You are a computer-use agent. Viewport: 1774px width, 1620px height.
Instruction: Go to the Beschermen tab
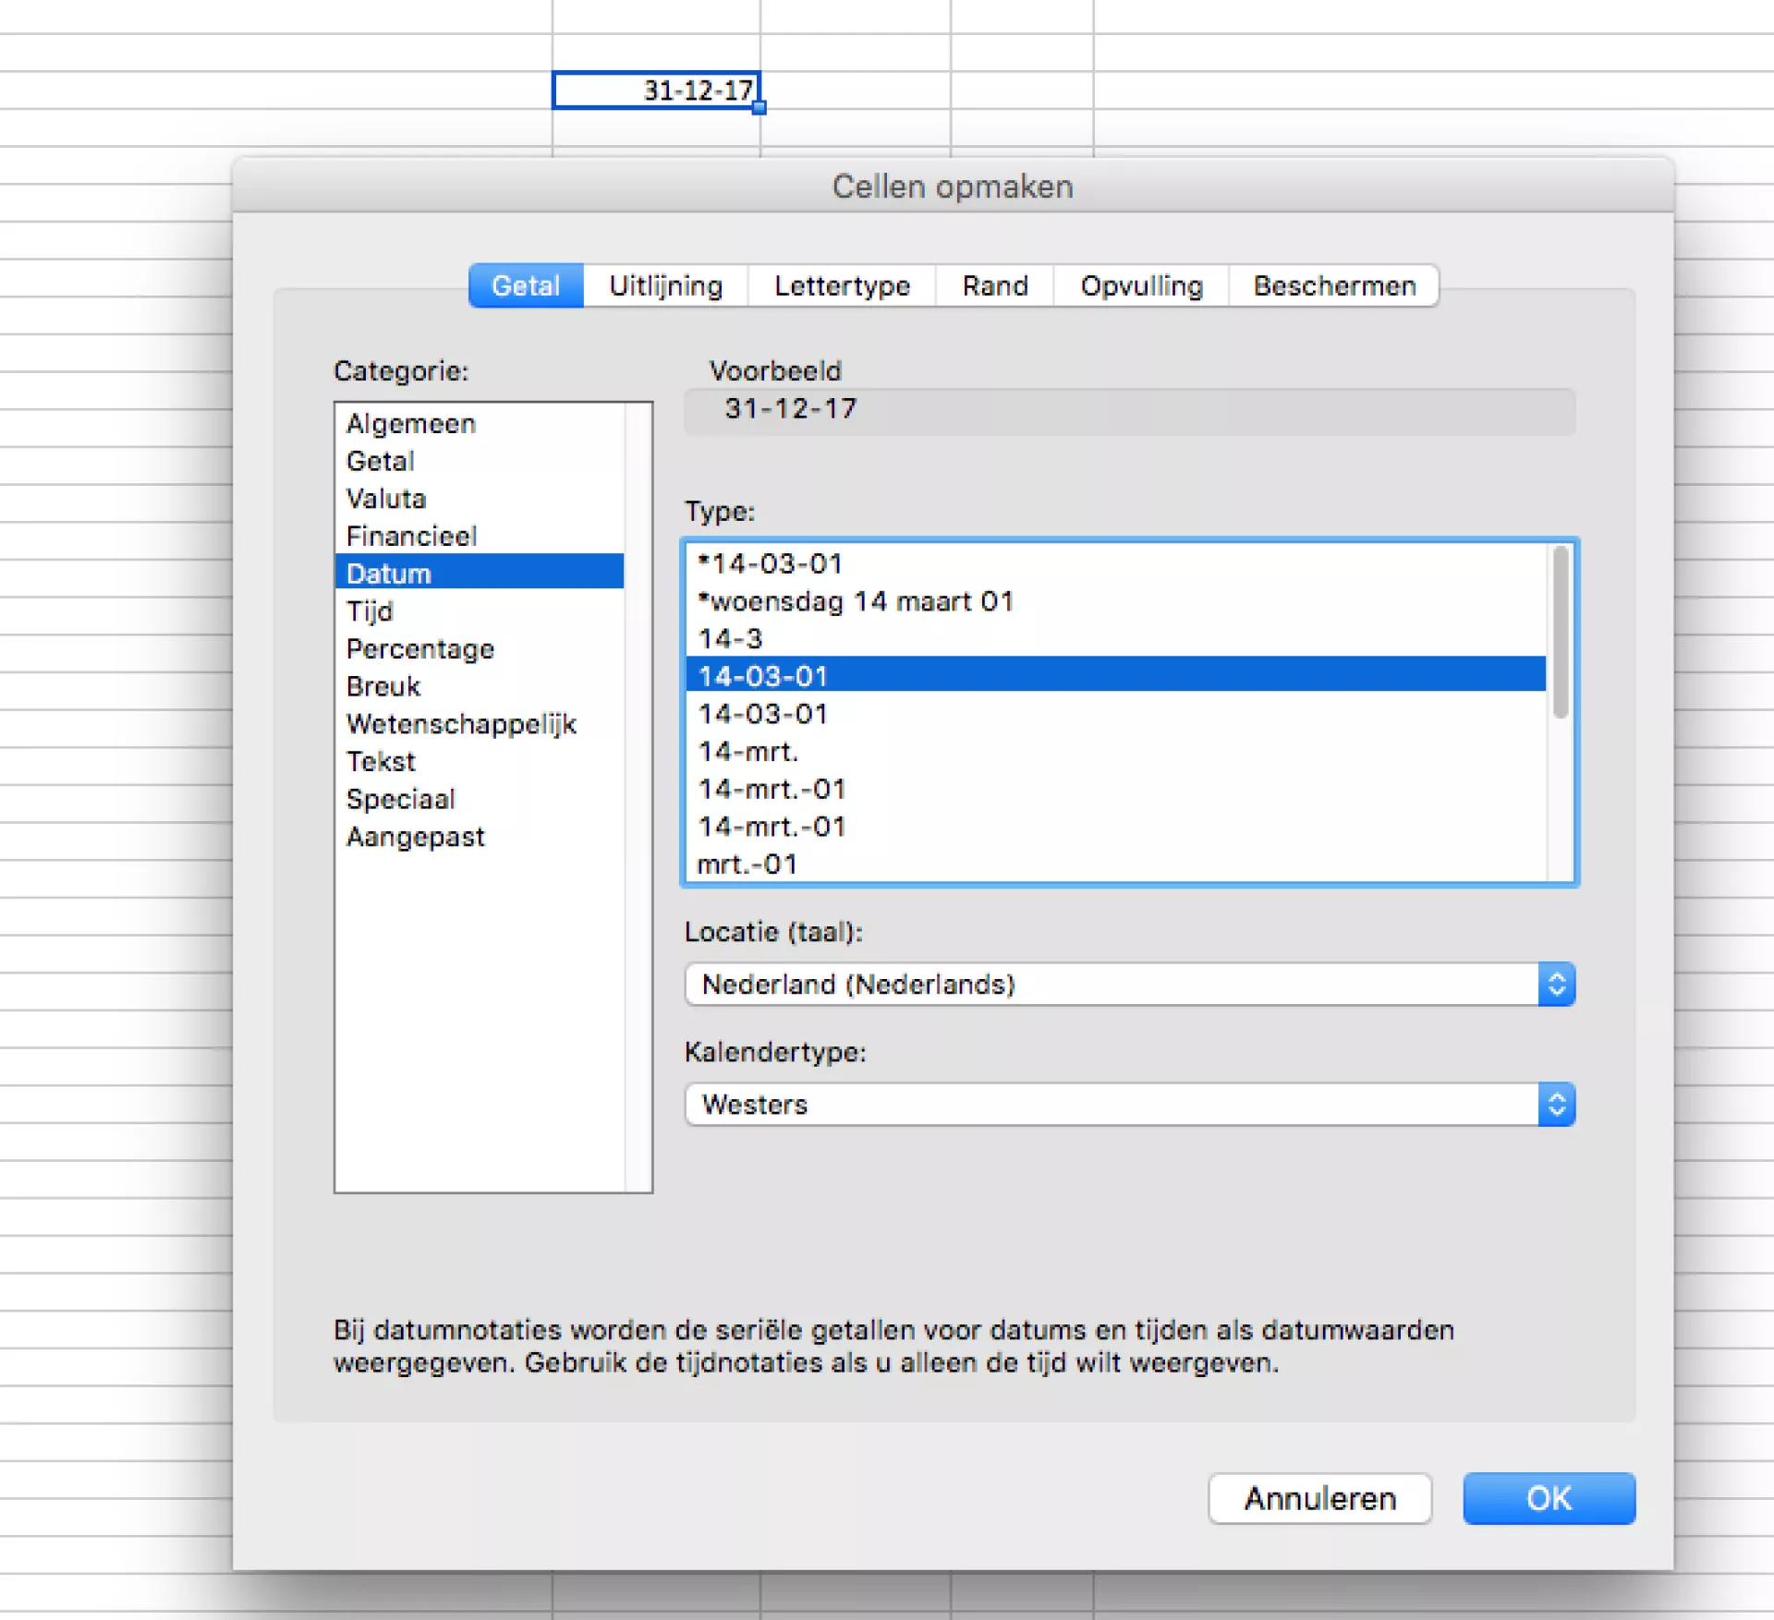point(1333,285)
